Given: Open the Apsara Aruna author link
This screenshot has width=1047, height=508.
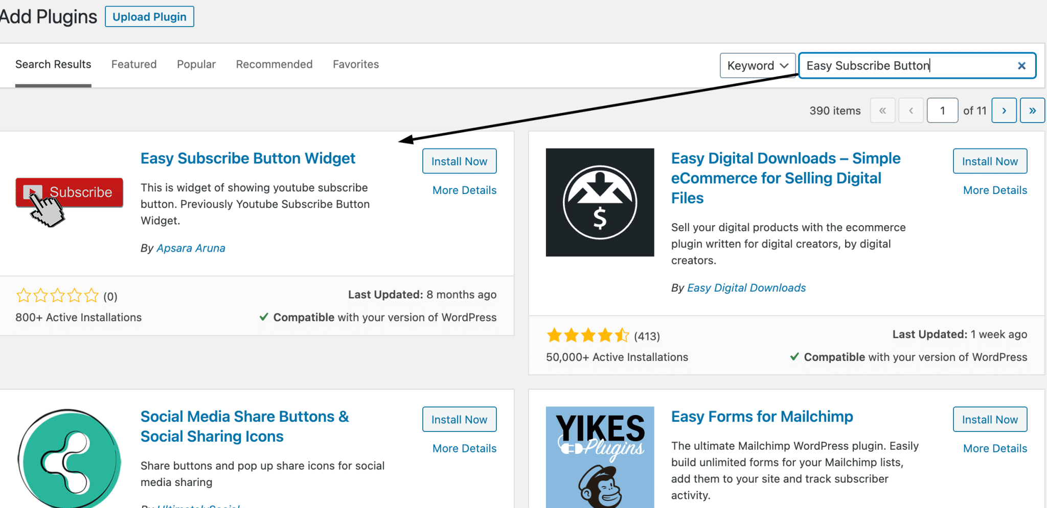Looking at the screenshot, I should (191, 248).
